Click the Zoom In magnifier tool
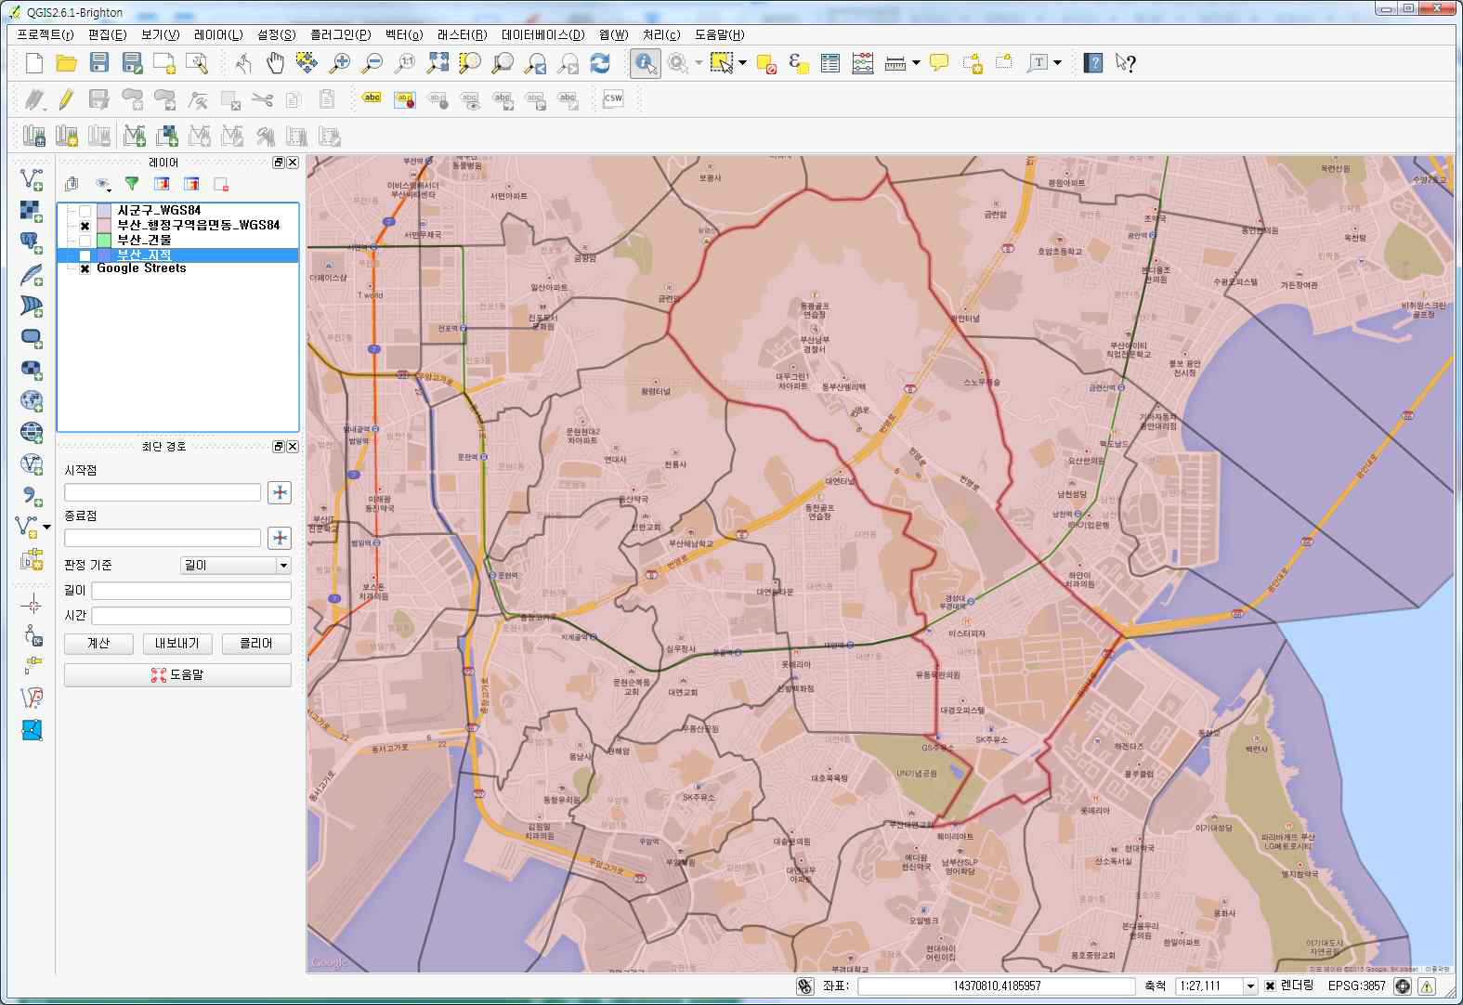The width and height of the screenshot is (1463, 1005). (340, 63)
